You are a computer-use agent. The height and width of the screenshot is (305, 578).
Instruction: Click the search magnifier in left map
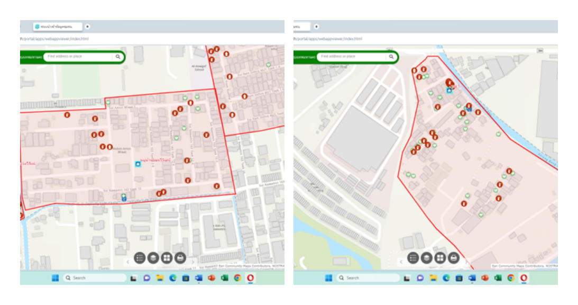[118, 56]
